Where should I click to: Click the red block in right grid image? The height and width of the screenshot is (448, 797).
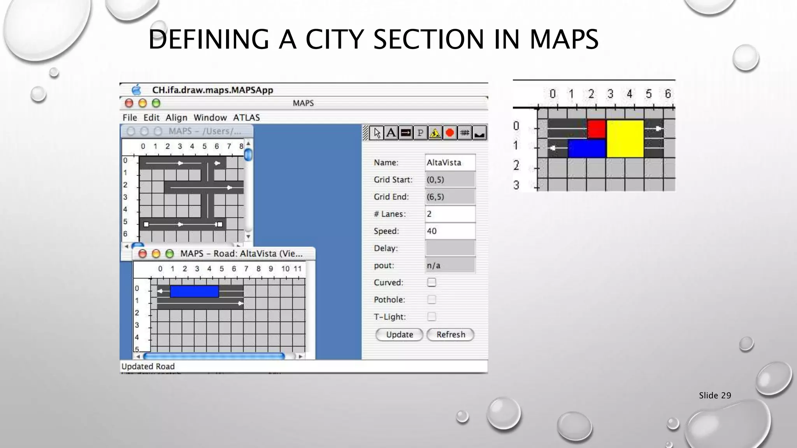(x=596, y=129)
